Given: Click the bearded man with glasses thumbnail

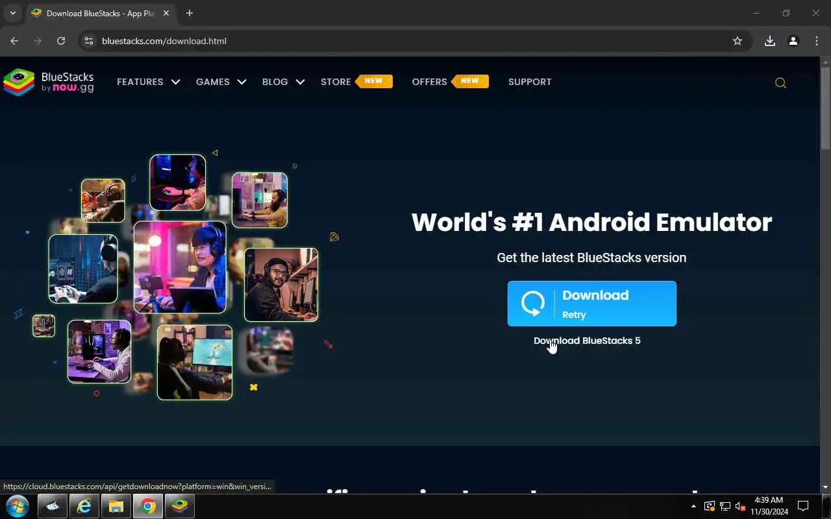Looking at the screenshot, I should (281, 285).
